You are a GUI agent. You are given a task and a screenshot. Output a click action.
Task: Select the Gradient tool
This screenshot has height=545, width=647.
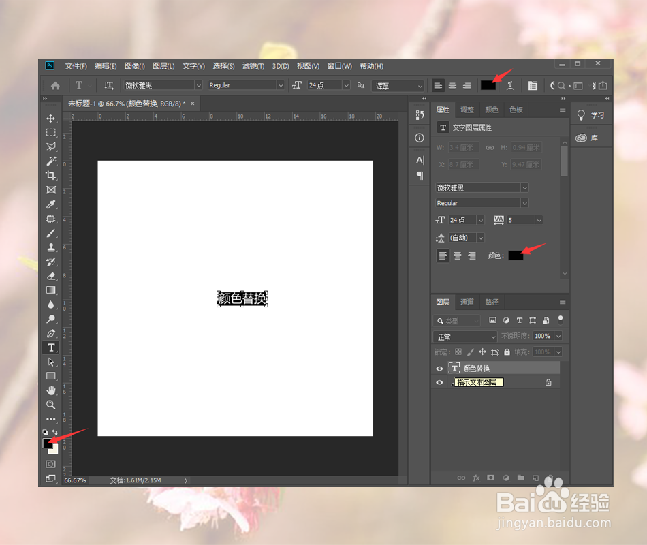pos(51,290)
